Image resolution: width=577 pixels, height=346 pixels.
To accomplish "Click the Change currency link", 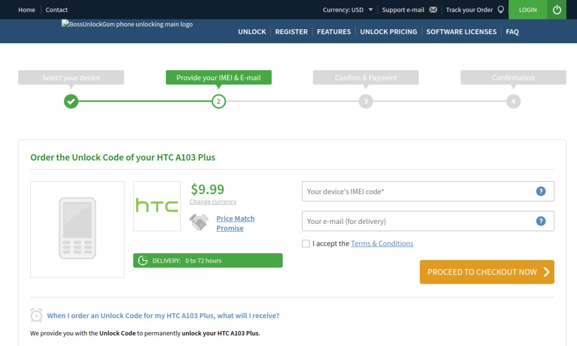I will pyautogui.click(x=213, y=201).
